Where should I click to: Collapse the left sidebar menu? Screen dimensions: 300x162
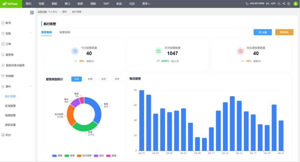(32, 12)
